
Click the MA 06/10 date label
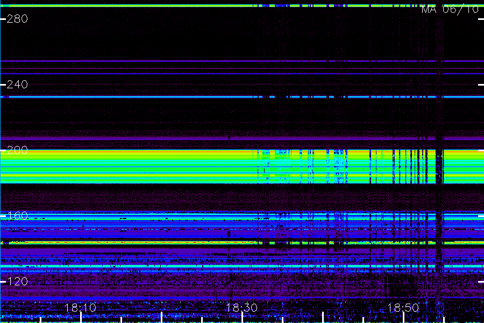pyautogui.click(x=450, y=9)
